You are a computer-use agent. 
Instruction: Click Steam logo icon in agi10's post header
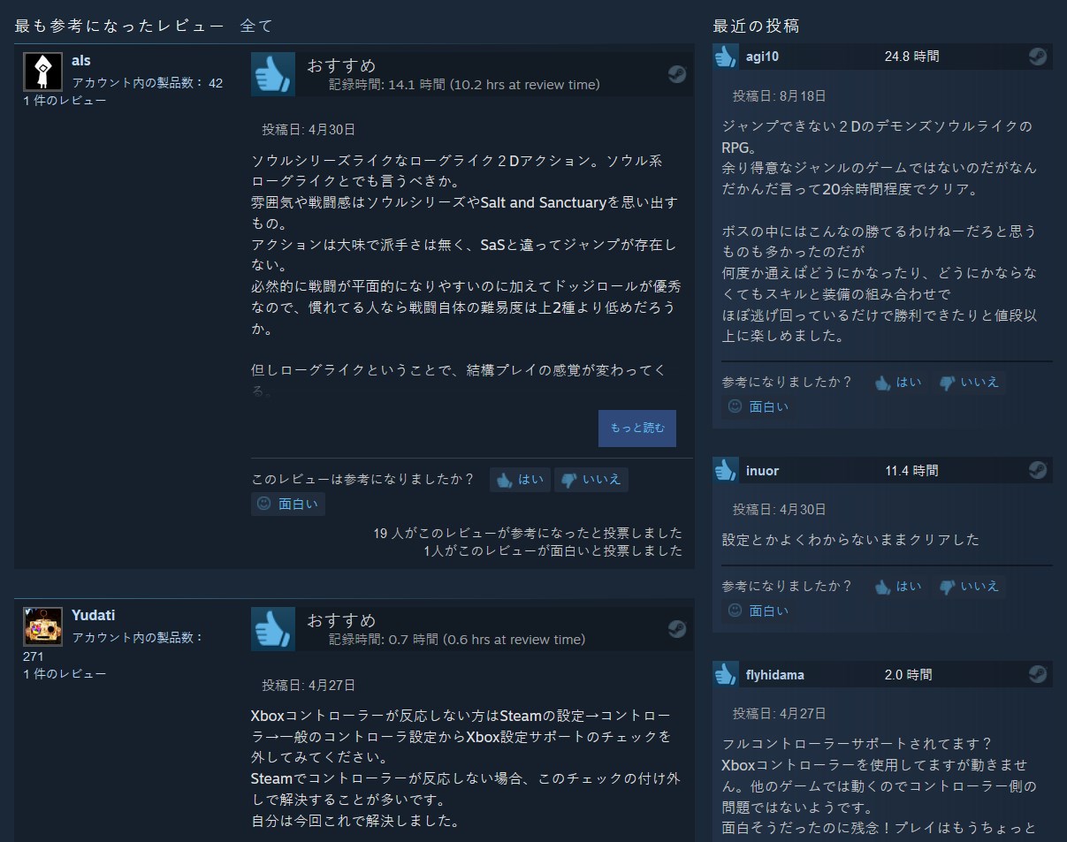[1038, 57]
